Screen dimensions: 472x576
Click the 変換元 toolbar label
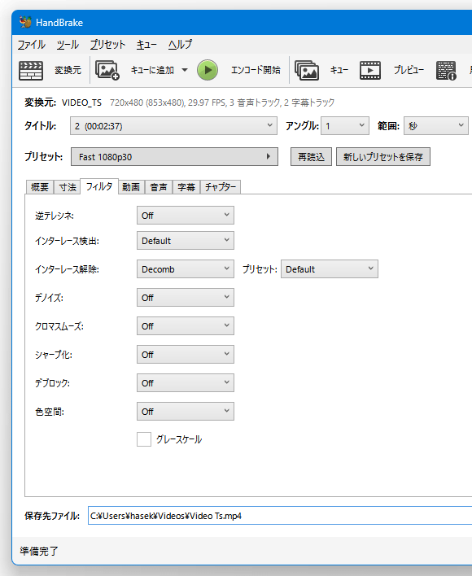point(68,70)
